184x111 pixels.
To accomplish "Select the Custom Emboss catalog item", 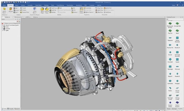I will coord(177,104).
